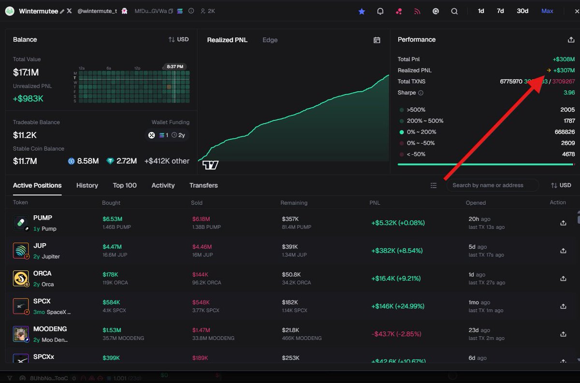Click the MOODENG token name

coord(50,329)
